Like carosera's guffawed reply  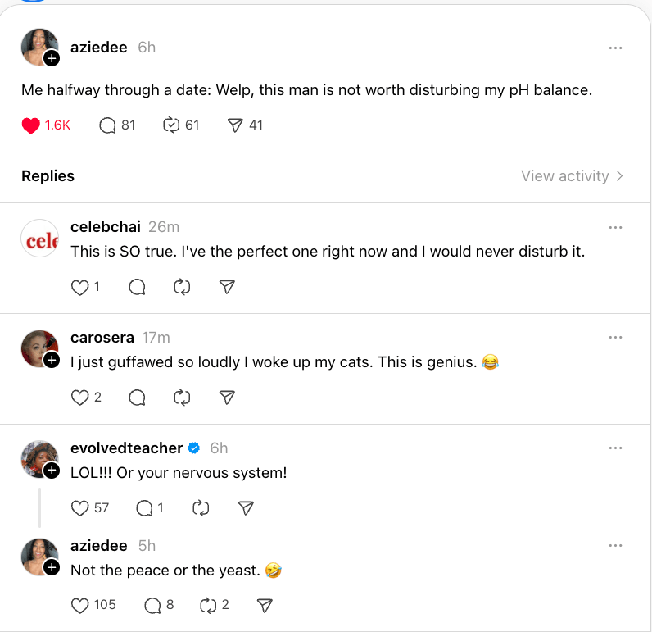(79, 398)
